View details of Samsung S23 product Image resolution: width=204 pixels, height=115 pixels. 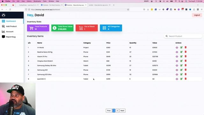pyautogui.click(x=177, y=70)
